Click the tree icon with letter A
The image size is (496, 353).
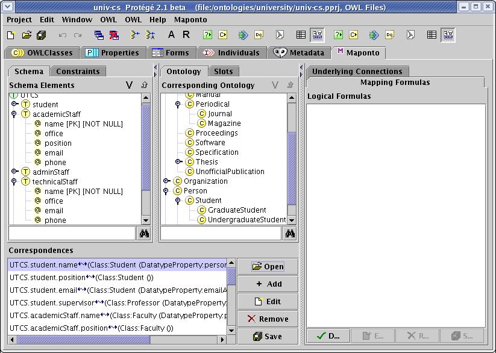click(150, 35)
